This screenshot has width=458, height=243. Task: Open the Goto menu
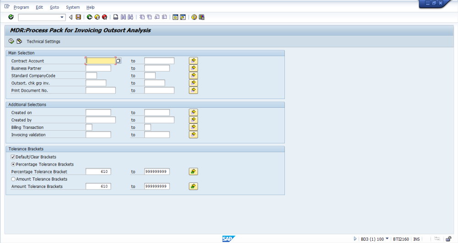coord(55,7)
